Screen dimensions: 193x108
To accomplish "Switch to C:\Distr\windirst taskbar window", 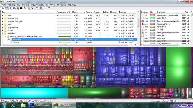I will click(40, 105).
